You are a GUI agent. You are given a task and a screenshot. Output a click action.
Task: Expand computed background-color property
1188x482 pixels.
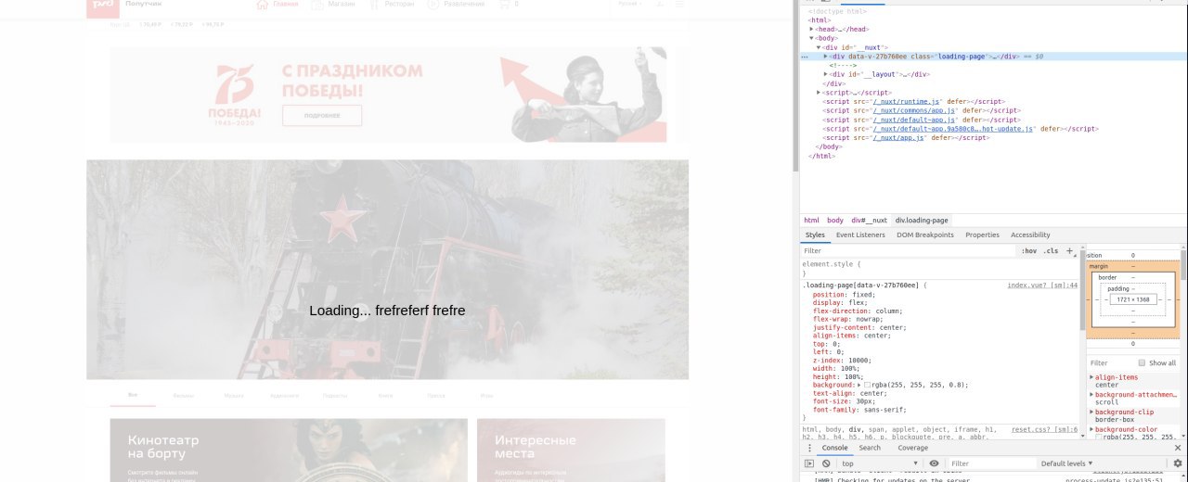pyautogui.click(x=1091, y=430)
